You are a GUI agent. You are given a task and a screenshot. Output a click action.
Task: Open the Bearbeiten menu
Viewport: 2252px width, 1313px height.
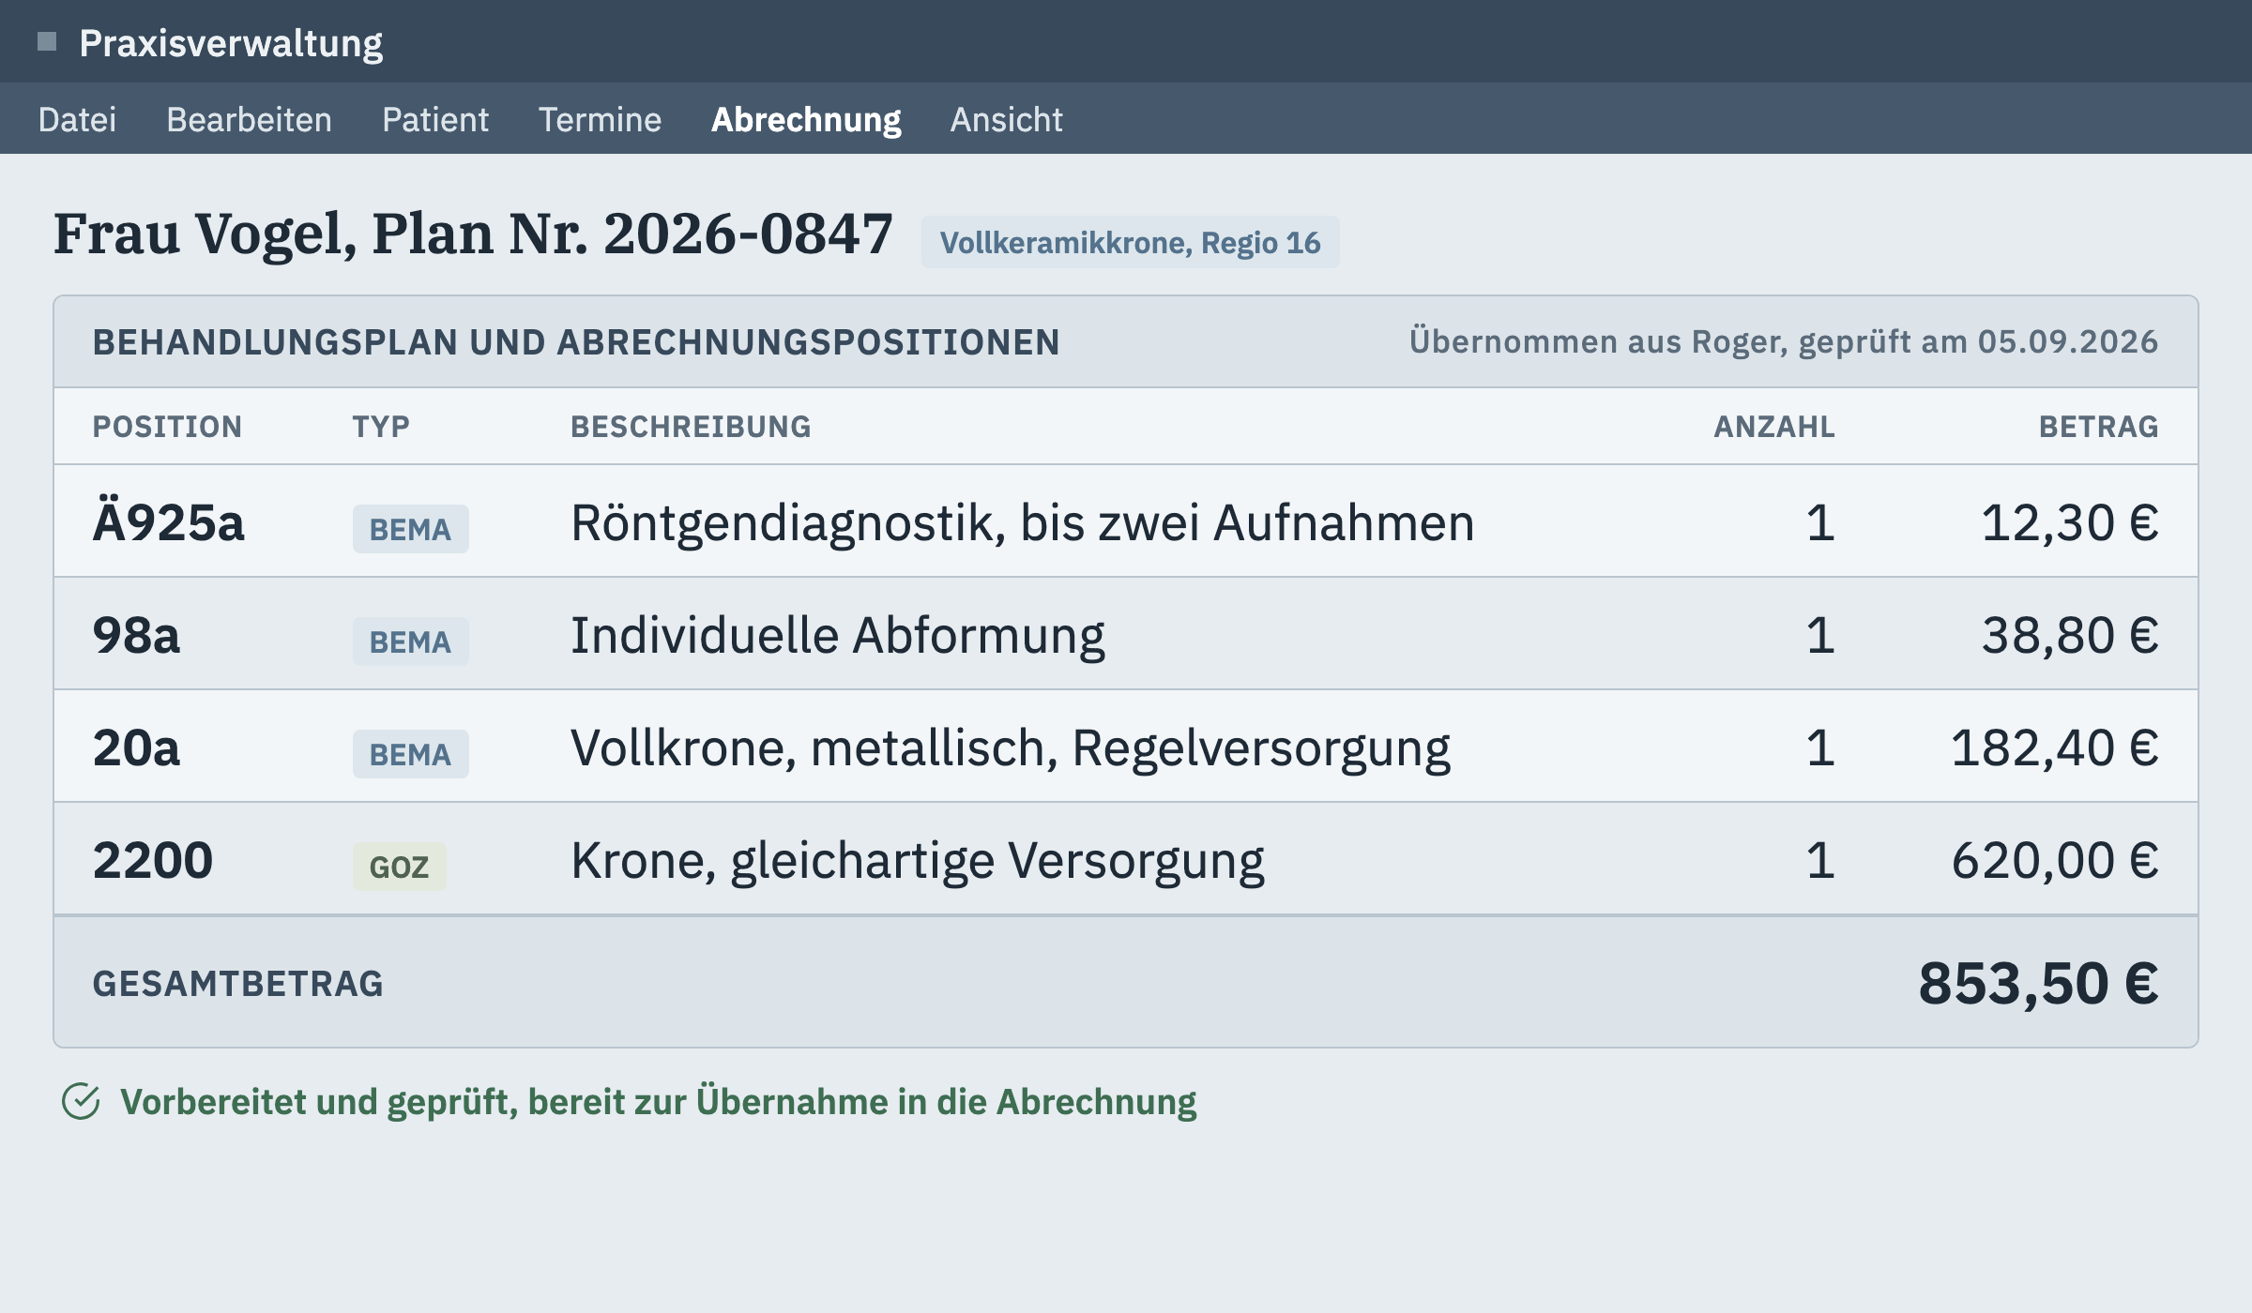(x=249, y=120)
